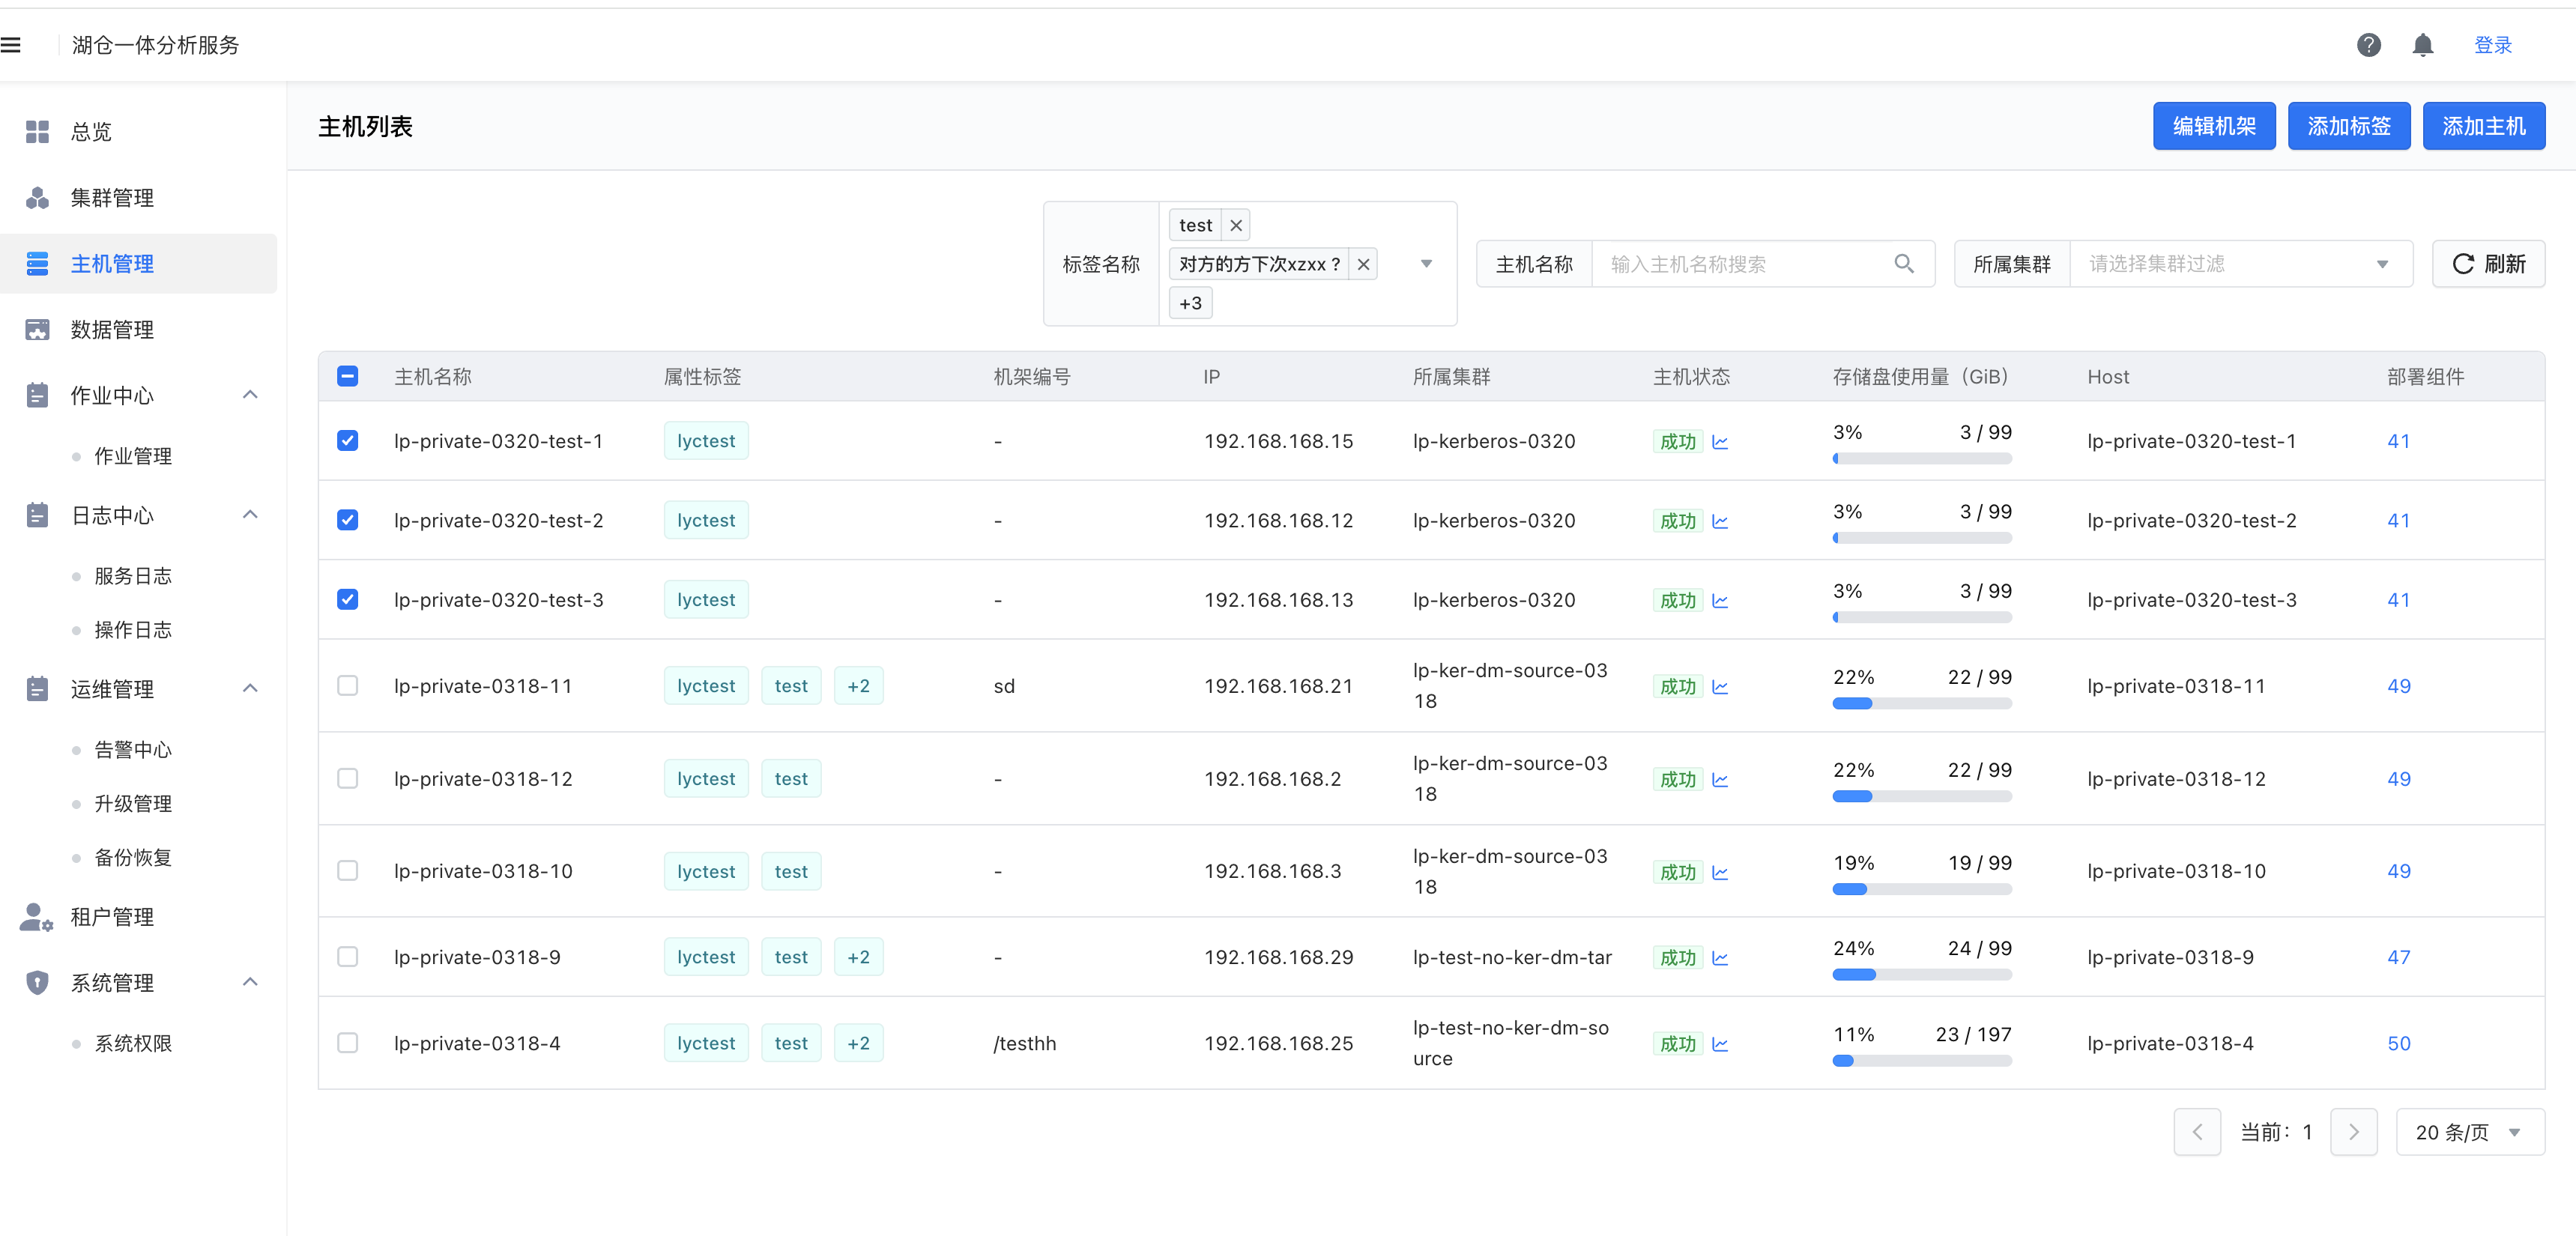Click the 登录 login link
2576x1236 pixels.
coord(2493,45)
